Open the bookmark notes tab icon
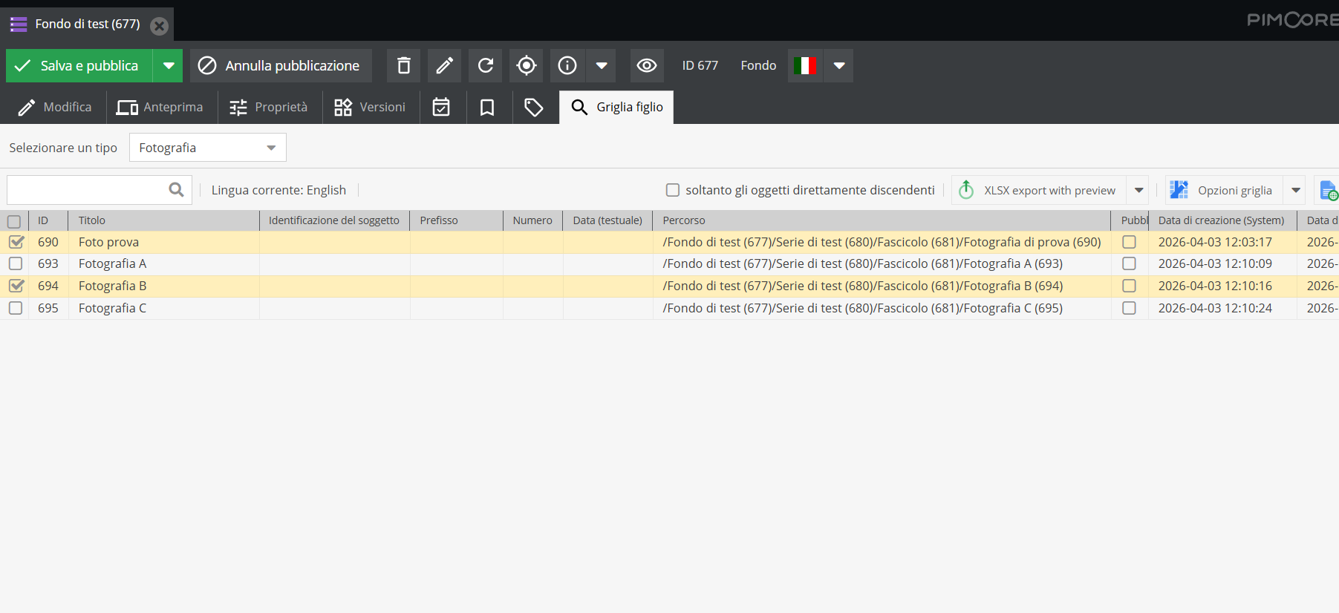1339x613 pixels. pyautogui.click(x=487, y=108)
